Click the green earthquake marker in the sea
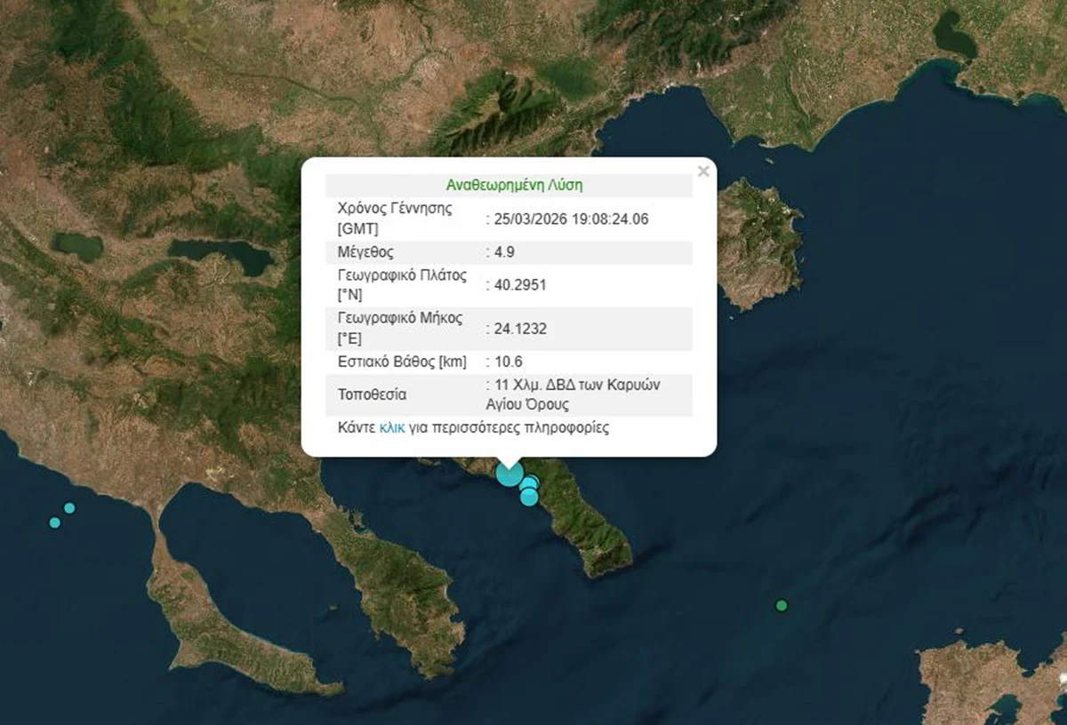 782,606
